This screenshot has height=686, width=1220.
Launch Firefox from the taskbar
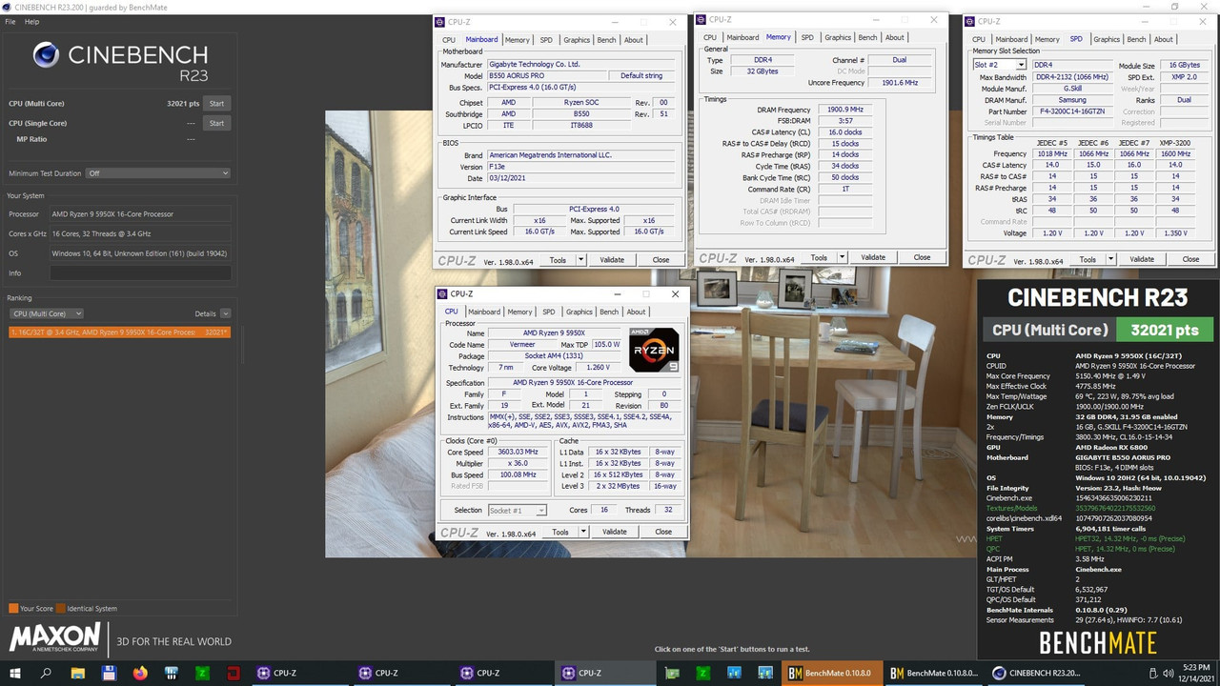pos(140,673)
